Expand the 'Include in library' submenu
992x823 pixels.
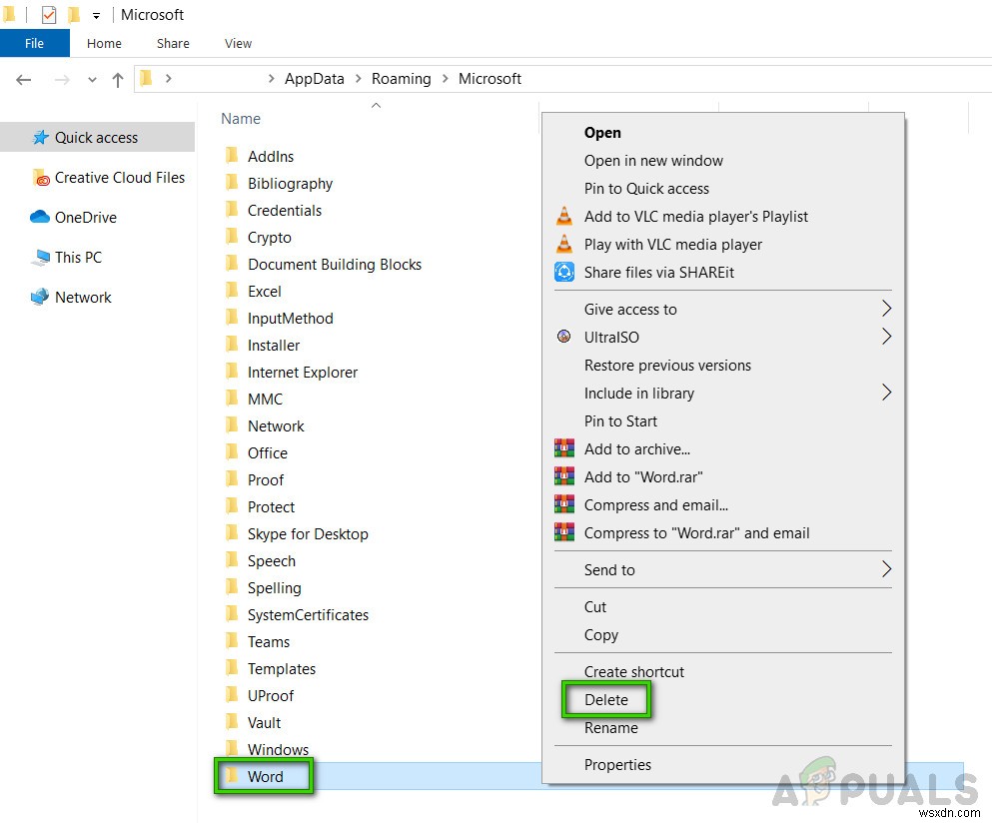click(639, 394)
